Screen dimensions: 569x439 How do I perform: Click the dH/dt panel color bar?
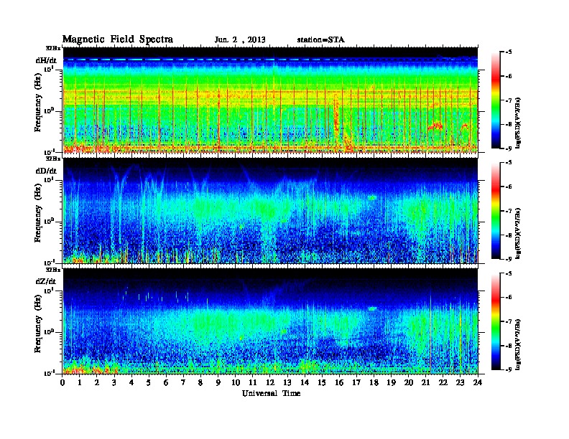coord(496,100)
